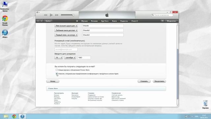The image size is (211, 119).
Task: Click the second security answer field
Action: coord(103,30)
